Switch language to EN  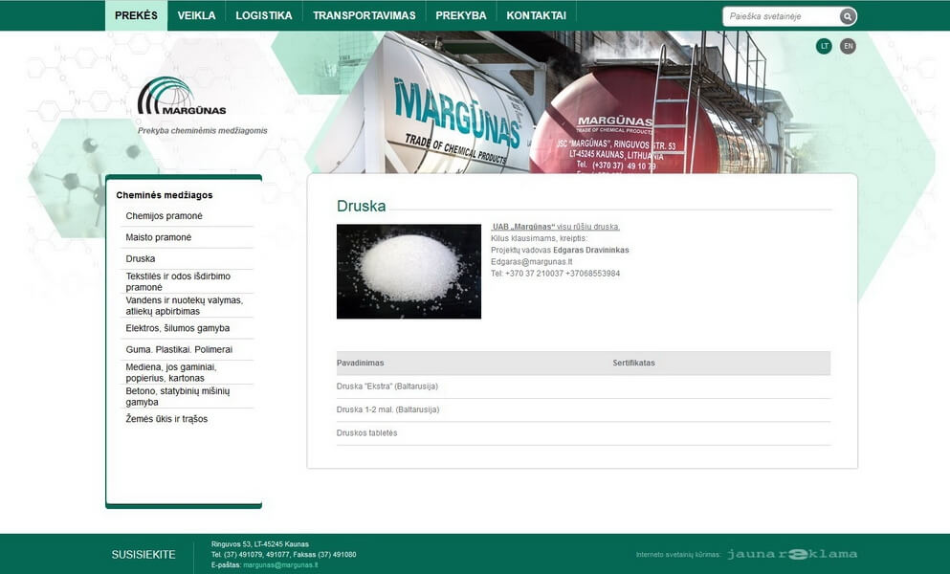coord(849,46)
